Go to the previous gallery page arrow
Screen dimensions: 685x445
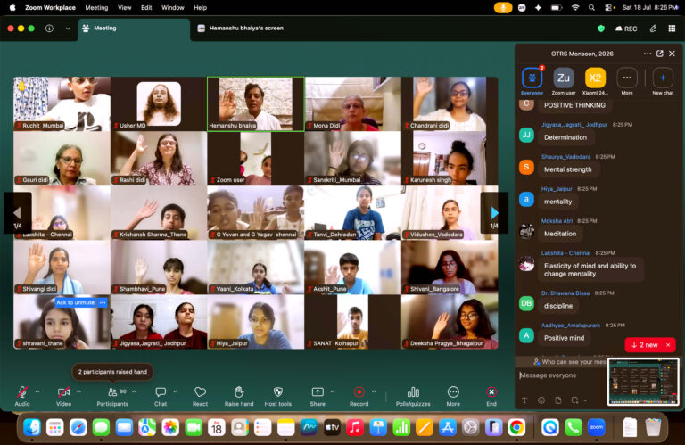coord(18,213)
